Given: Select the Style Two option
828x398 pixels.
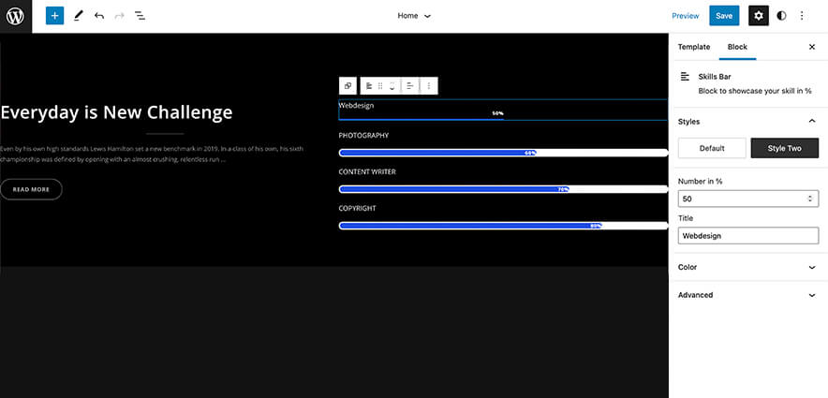Looking at the screenshot, I should pos(785,148).
